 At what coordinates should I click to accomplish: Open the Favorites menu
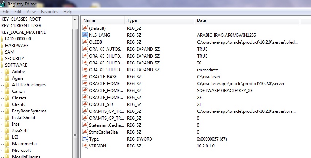pyautogui.click(x=49, y=12)
